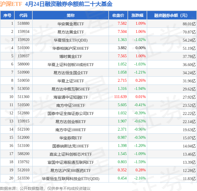Click balance value 13.46亿
197x191 pixels.
click(189, 154)
